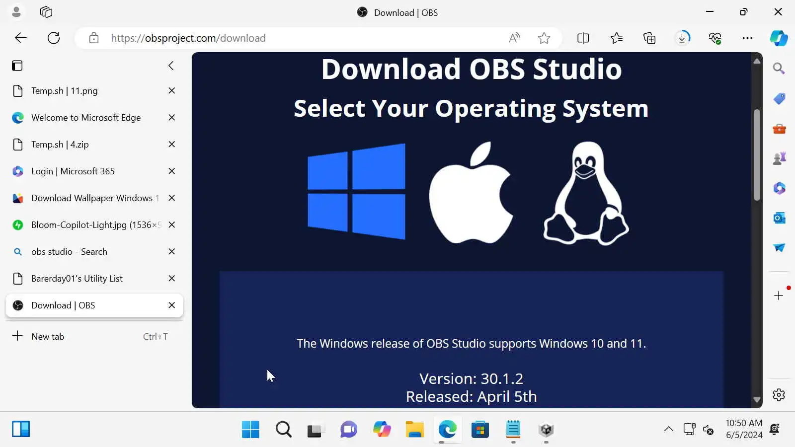The image size is (795, 447).
Task: Open the tab actions menu icon
Action: click(x=17, y=66)
